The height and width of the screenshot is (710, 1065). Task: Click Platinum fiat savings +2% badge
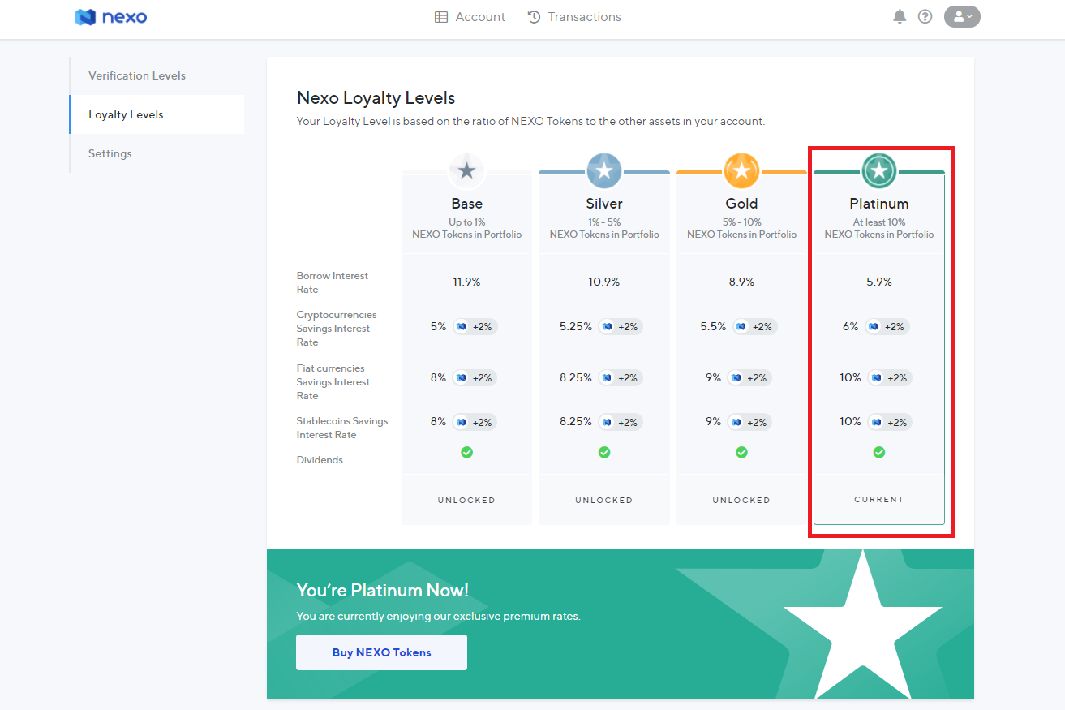click(x=890, y=378)
